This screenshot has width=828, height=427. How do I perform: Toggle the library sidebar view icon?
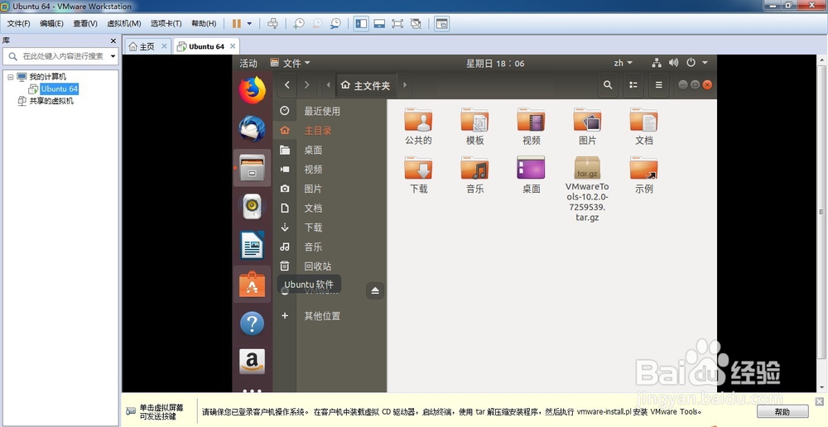(x=361, y=24)
